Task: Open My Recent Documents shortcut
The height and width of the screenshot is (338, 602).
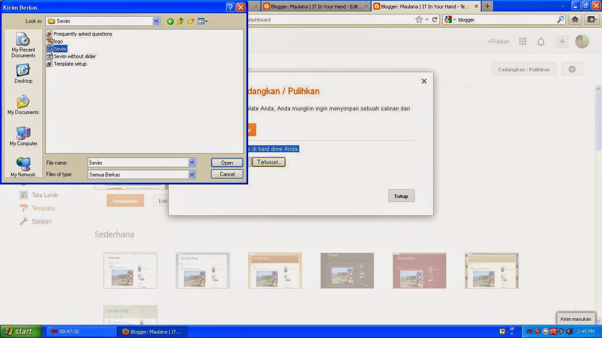Action: (23, 45)
